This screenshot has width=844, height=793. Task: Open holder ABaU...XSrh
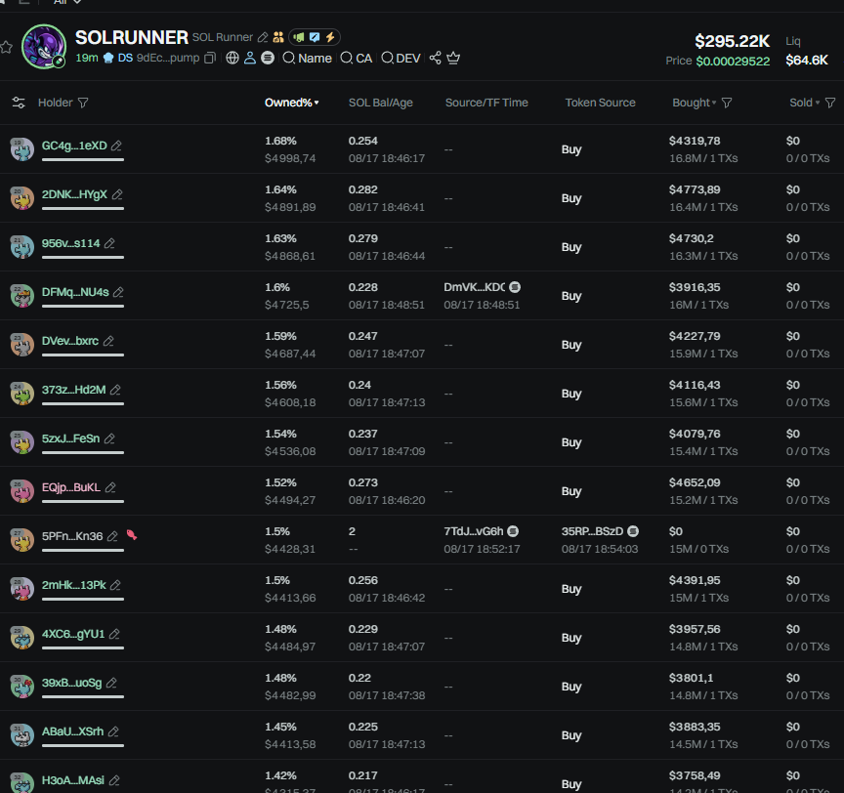72,731
